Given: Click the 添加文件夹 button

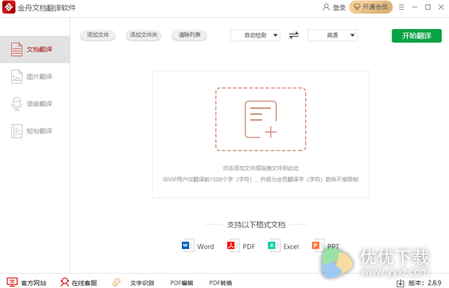Looking at the screenshot, I should (144, 35).
